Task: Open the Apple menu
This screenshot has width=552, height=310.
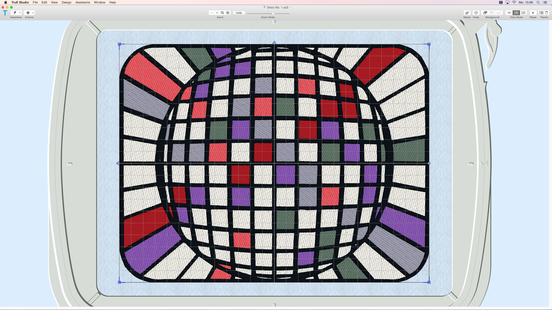Action: [x=6, y=2]
